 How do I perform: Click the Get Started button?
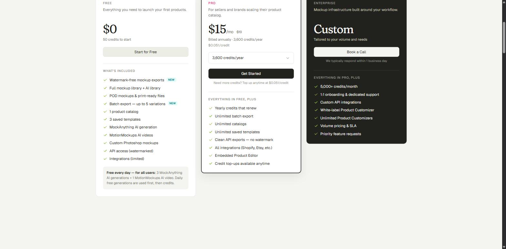(251, 74)
